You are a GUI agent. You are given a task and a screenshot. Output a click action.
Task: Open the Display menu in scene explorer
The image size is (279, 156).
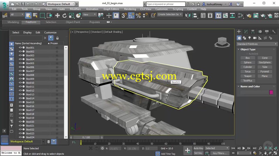pyautogui.click(x=28, y=32)
